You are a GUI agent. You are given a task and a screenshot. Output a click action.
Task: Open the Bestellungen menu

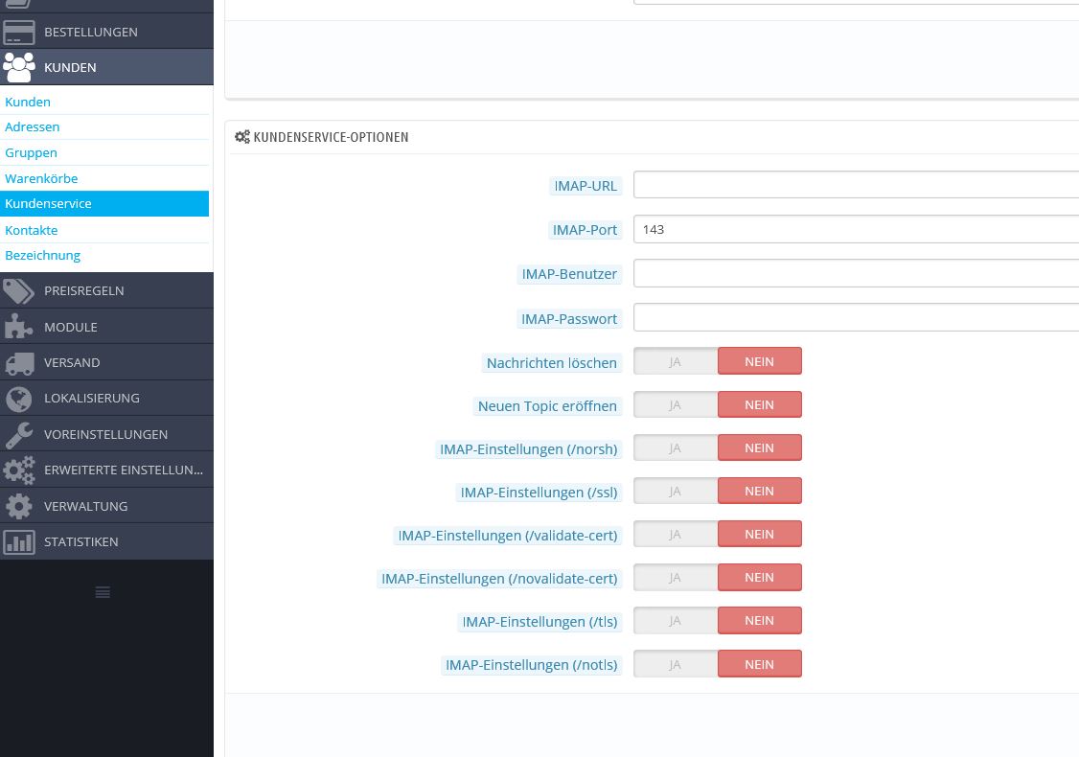tap(106, 32)
